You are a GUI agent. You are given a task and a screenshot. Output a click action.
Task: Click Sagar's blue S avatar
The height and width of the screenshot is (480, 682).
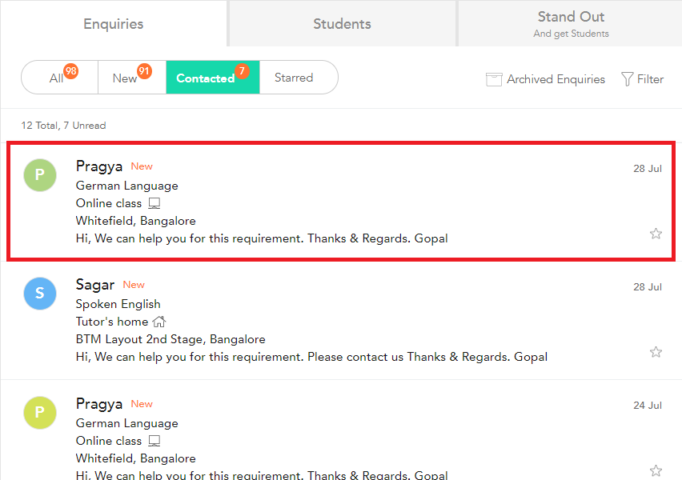coord(40,294)
